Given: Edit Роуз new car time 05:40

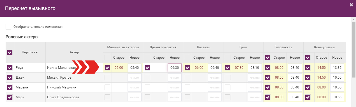Looking at the screenshot, I should tap(135, 68).
